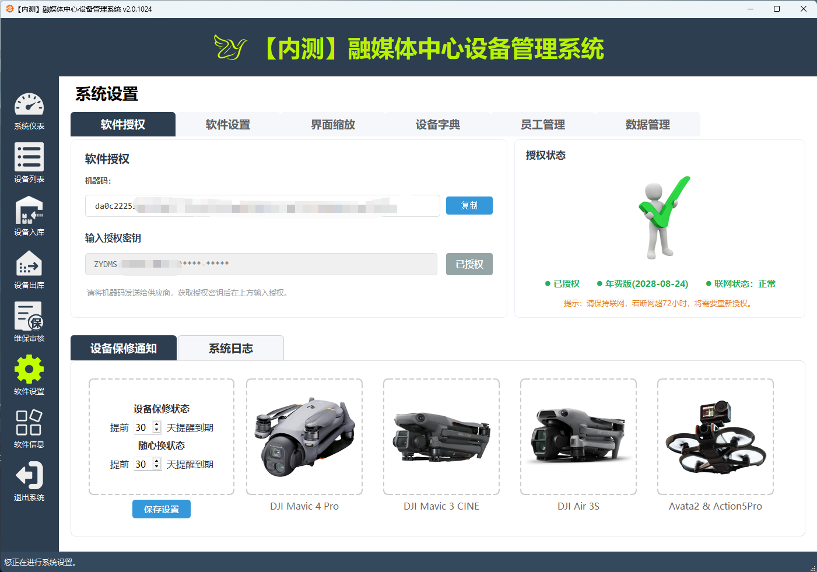Click the app icon in title bar
This screenshot has width=817, height=572.
click(9, 9)
